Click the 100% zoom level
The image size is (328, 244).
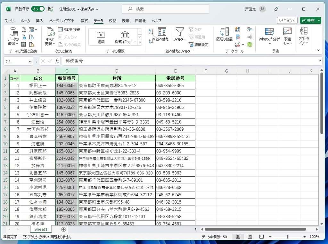click(314, 237)
